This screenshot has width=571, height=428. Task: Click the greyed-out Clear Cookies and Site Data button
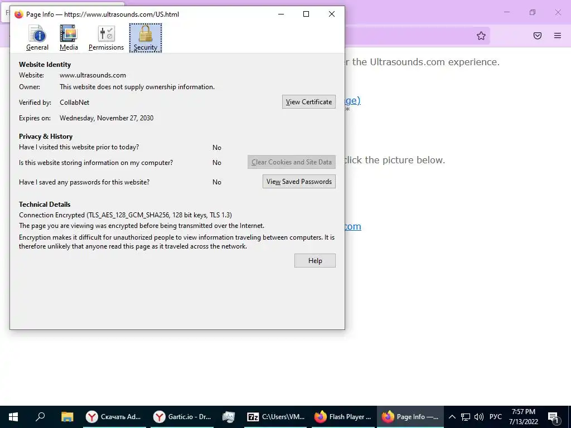point(291,162)
